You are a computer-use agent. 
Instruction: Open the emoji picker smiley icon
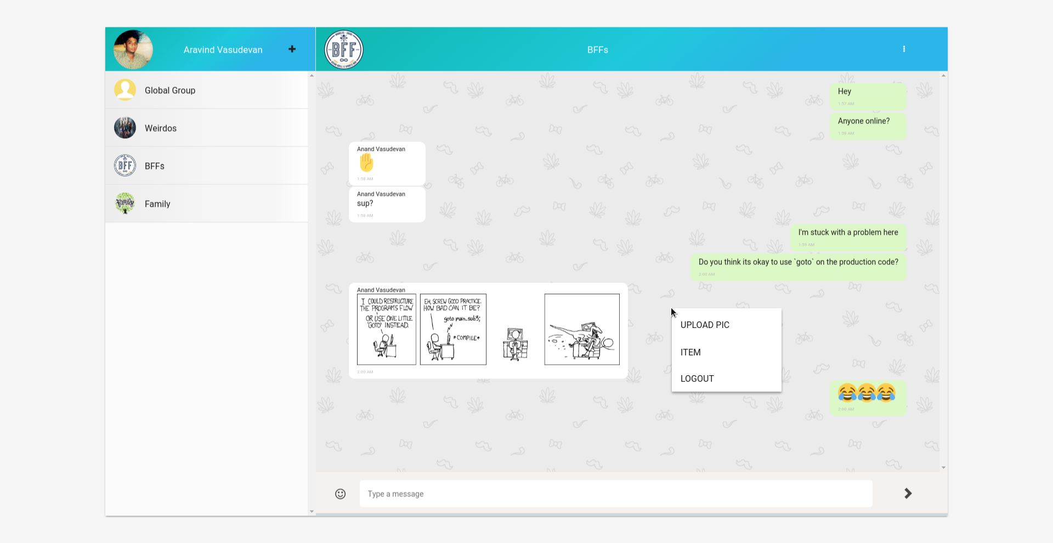(x=340, y=494)
